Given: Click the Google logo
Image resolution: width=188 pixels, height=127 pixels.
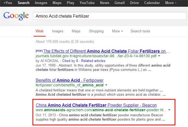Looking at the screenshot, I should click(x=16, y=16).
